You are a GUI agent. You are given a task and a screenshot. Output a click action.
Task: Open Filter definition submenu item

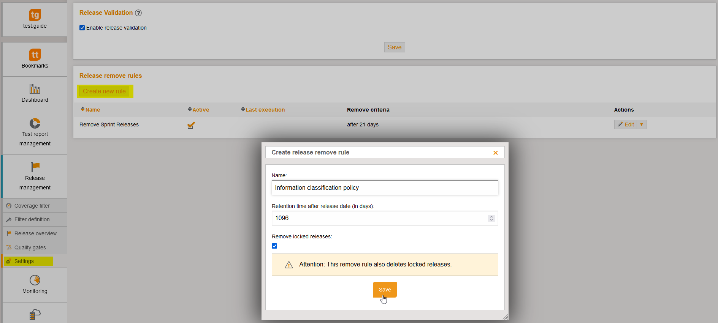pos(35,219)
